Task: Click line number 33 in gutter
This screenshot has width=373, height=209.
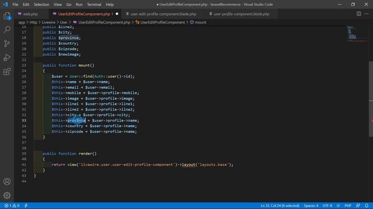Action: (24, 120)
